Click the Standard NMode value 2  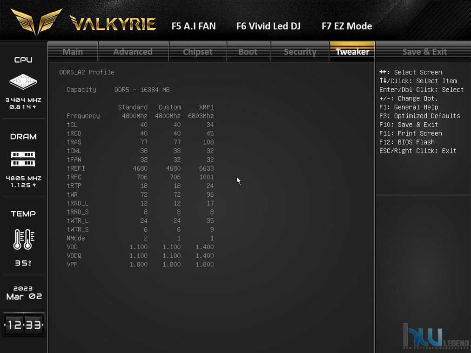(146, 238)
